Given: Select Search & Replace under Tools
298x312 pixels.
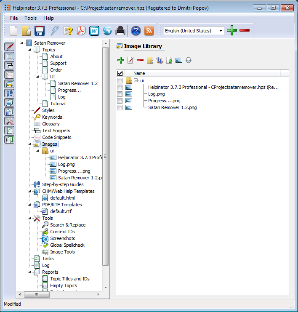Looking at the screenshot, I should [68, 225].
